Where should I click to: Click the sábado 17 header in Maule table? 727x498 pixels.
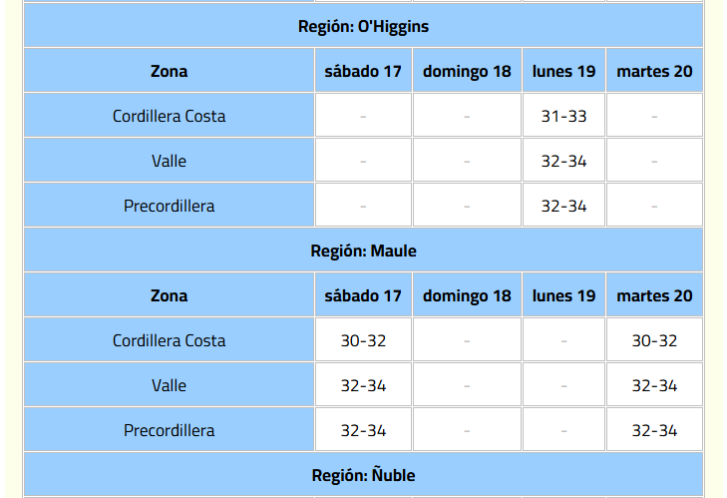(x=363, y=295)
